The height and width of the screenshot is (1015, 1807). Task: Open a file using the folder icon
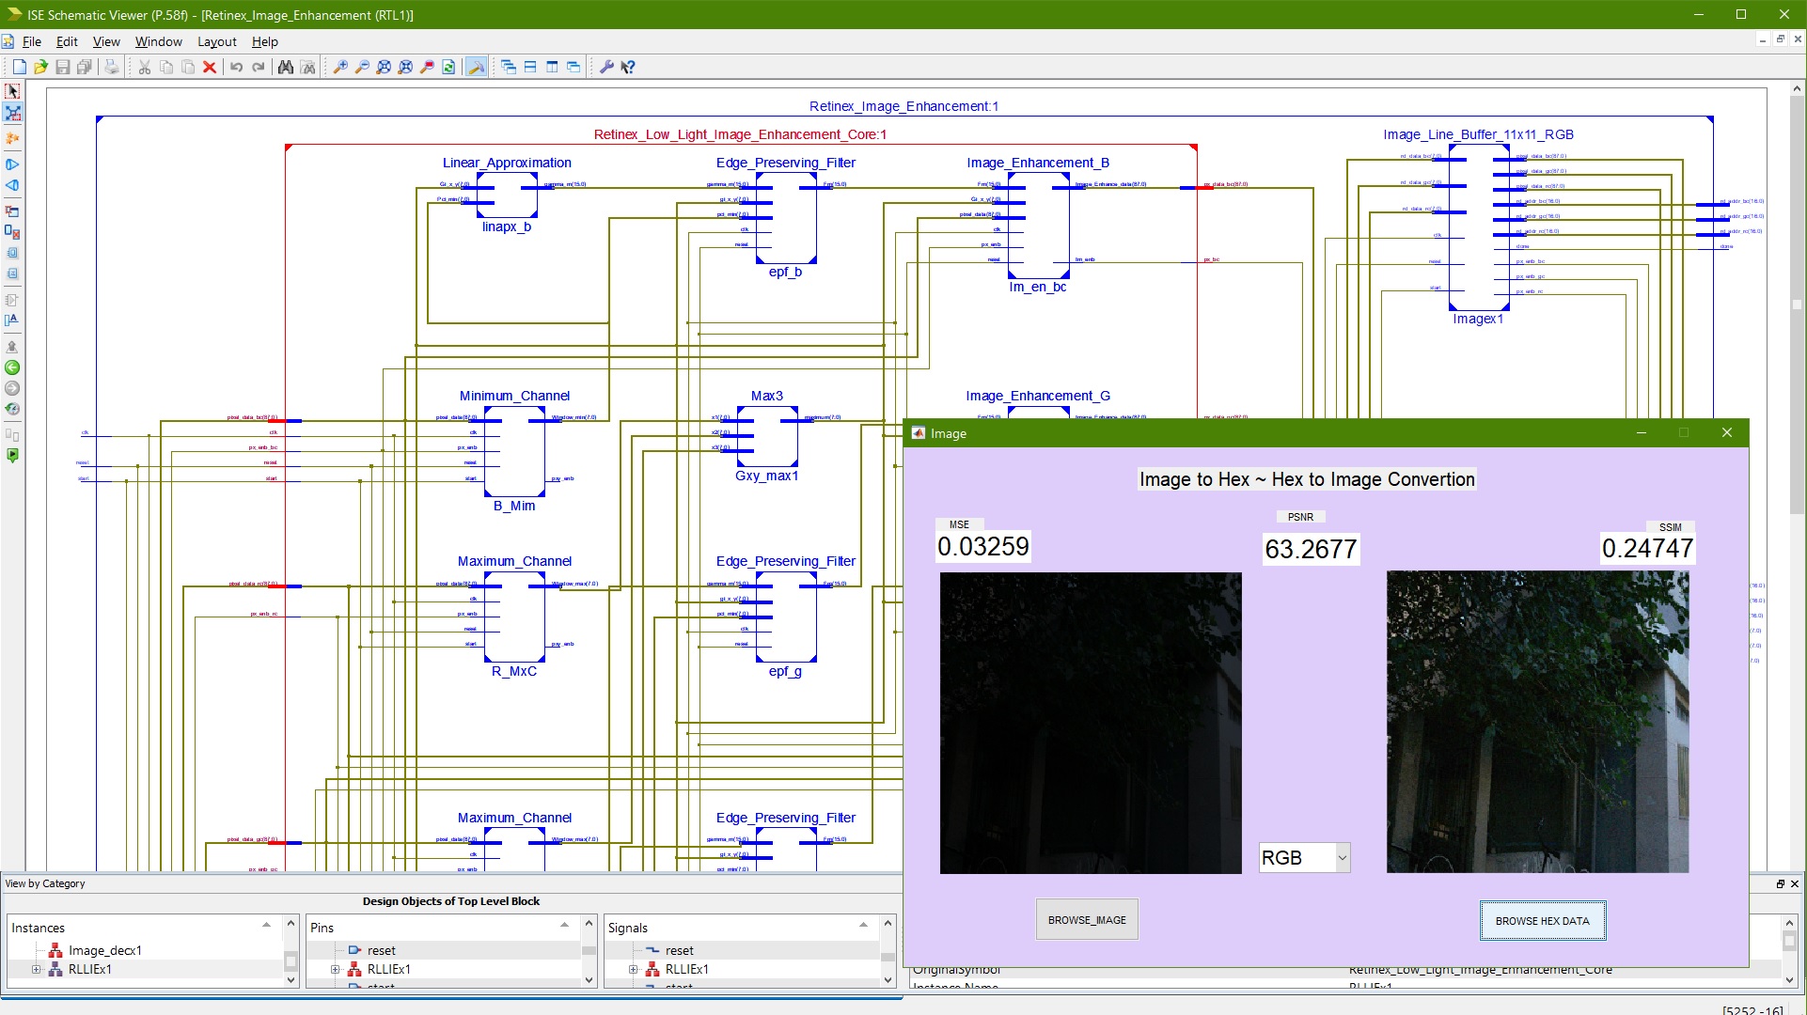click(x=40, y=67)
